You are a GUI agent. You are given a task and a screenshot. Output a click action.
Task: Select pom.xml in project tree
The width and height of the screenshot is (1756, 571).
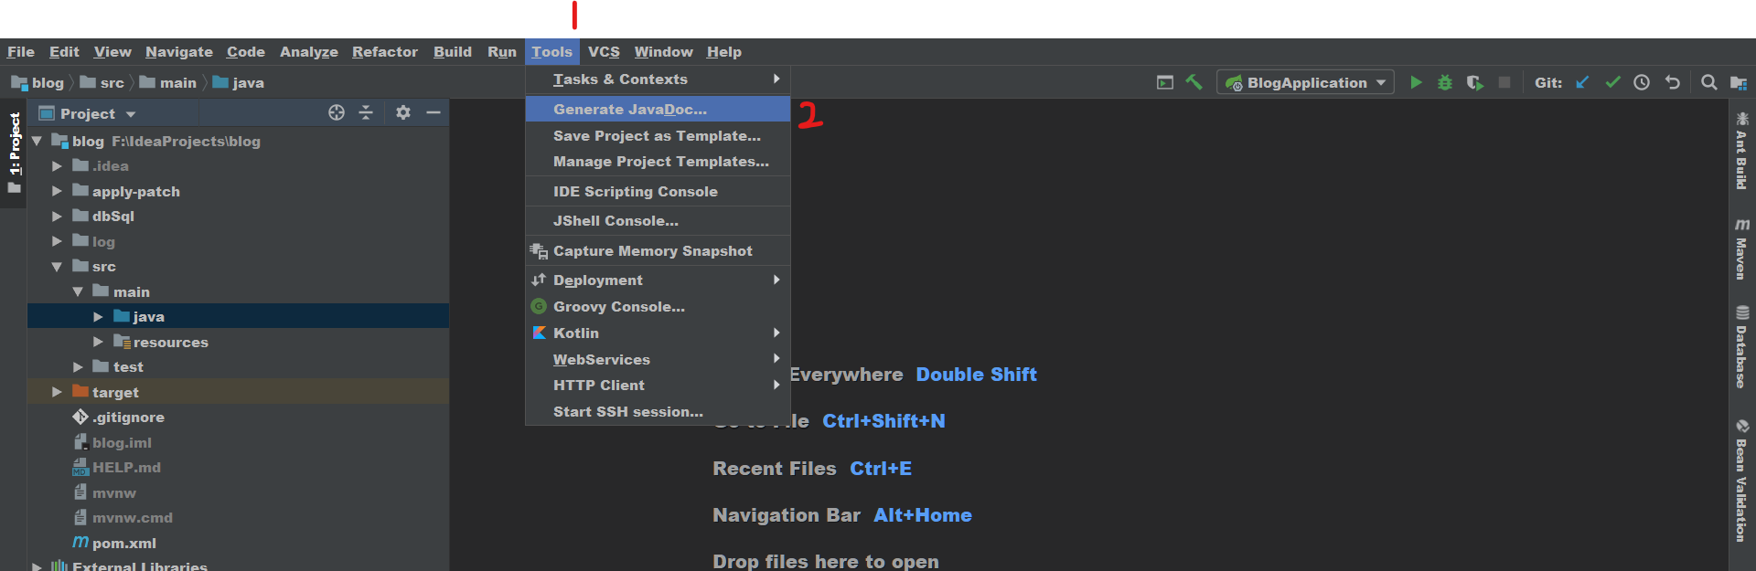point(114,543)
